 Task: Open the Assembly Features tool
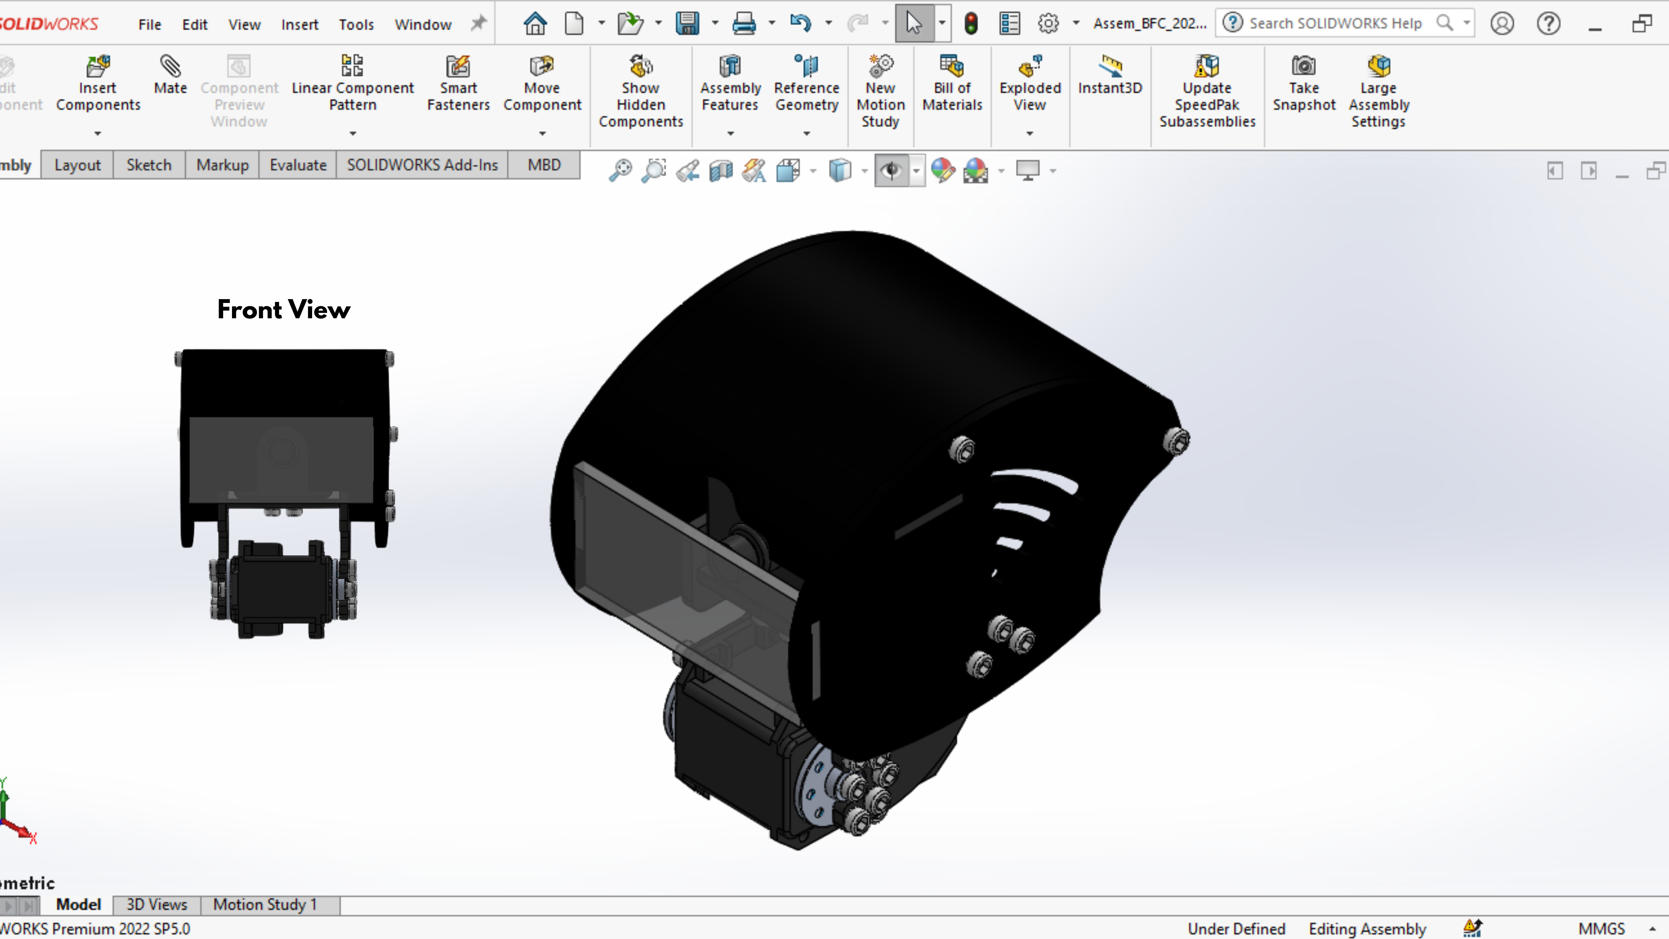pyautogui.click(x=730, y=83)
